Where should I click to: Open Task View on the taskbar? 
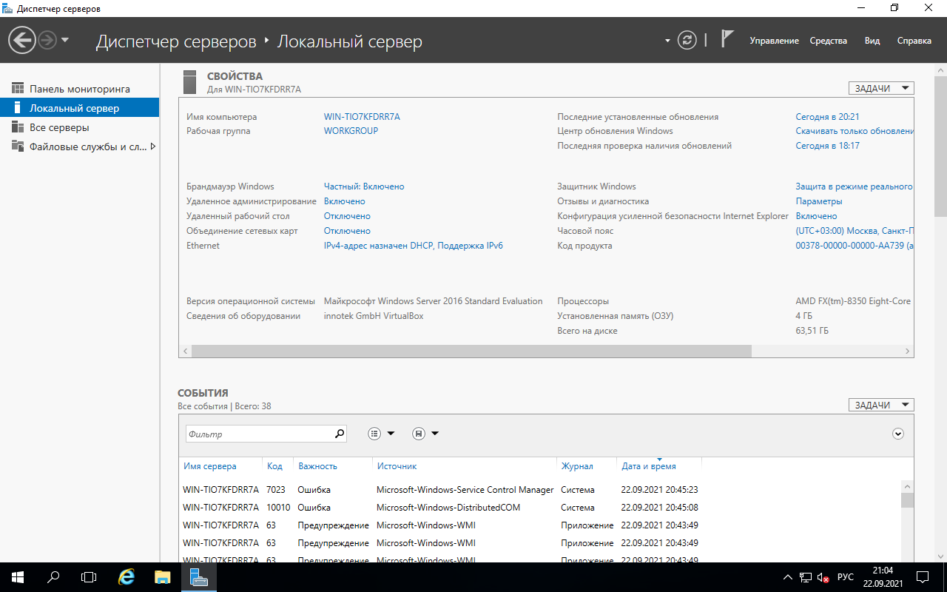point(89,576)
